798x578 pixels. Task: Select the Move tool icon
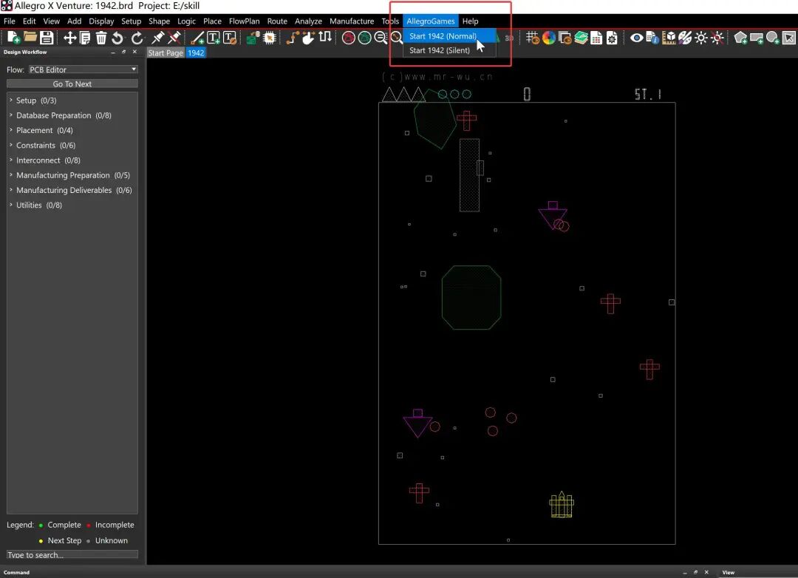click(70, 38)
